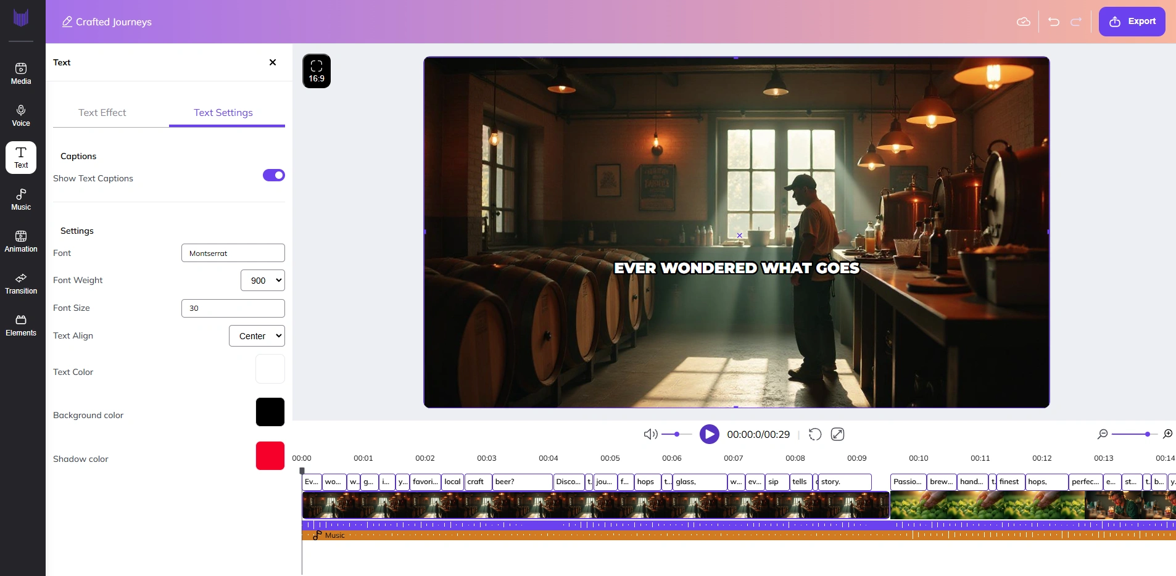Open the Music panel
This screenshot has height=576, width=1176.
pyautogui.click(x=21, y=199)
